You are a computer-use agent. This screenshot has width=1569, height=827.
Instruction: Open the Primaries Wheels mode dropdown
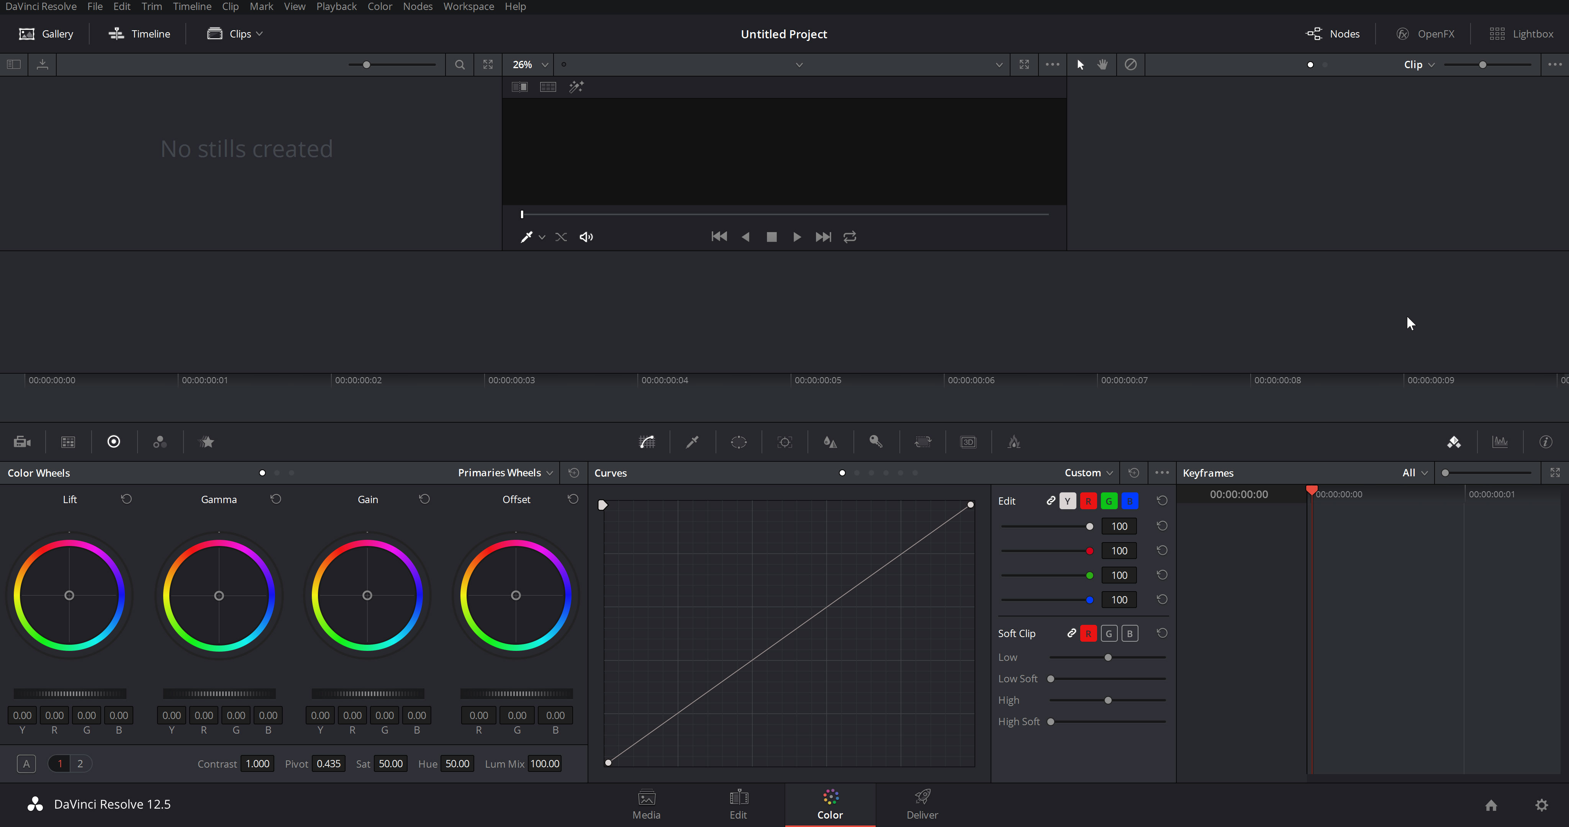point(506,472)
